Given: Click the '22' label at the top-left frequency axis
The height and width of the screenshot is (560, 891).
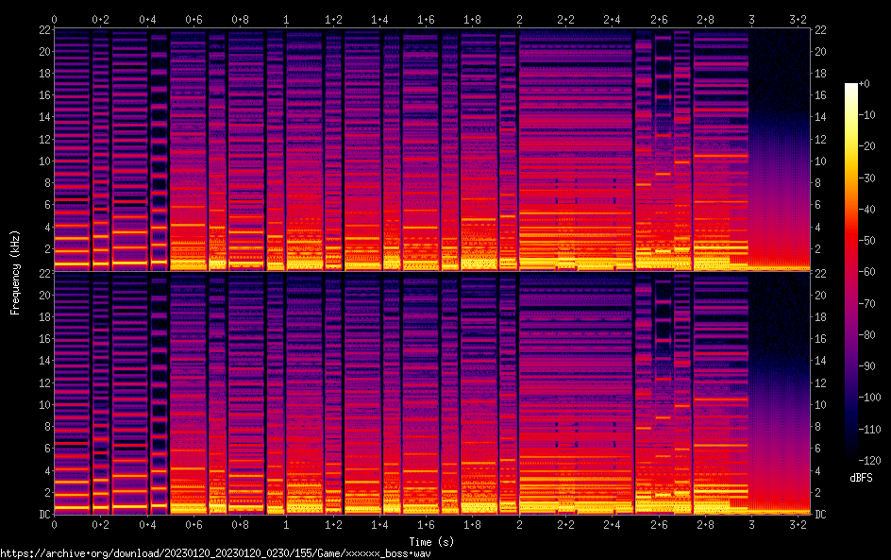Looking at the screenshot, I should coord(42,30).
